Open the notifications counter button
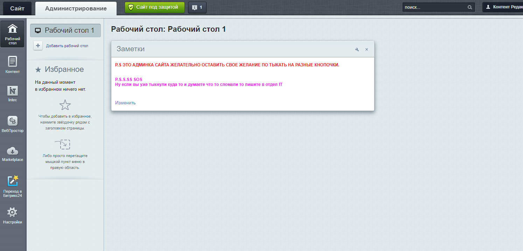Viewport: 523px width, 251px height. (197, 7)
